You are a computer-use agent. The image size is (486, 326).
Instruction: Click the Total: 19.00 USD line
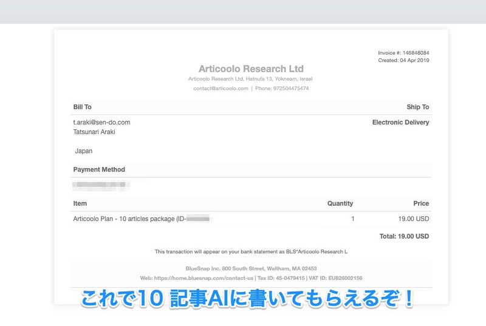404,236
